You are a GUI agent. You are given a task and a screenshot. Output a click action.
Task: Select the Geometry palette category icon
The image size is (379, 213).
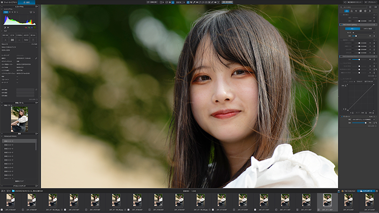click(361, 11)
